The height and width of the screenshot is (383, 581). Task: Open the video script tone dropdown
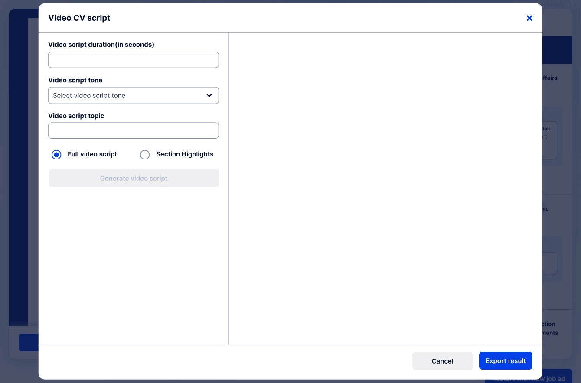(x=134, y=95)
